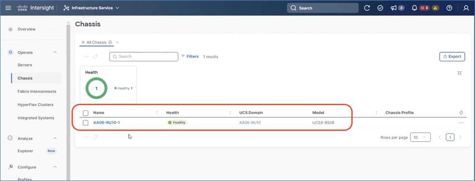Image resolution: width=475 pixels, height=181 pixels.
Task: Go to Overview in the sidebar
Action: point(26,29)
